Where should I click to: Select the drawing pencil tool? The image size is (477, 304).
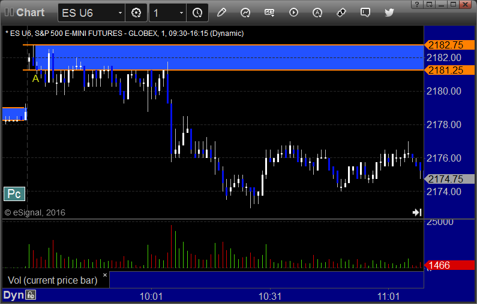(x=221, y=13)
